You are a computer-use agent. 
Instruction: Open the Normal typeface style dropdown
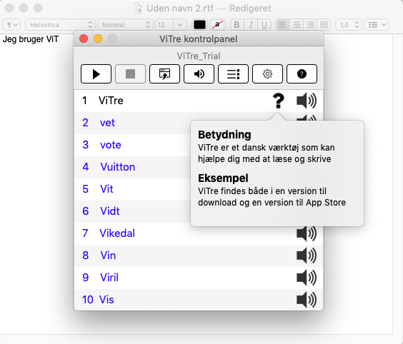pos(126,25)
